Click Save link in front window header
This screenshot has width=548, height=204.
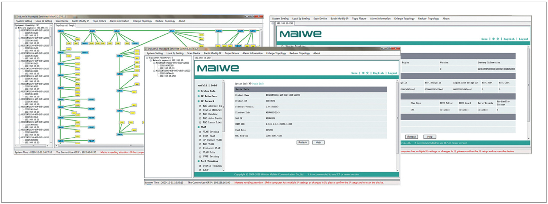pos(354,73)
